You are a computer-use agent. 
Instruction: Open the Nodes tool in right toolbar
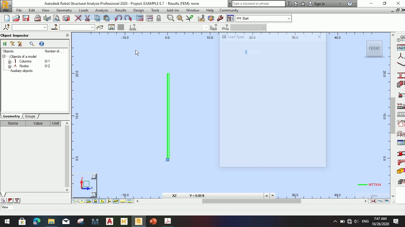point(401,56)
